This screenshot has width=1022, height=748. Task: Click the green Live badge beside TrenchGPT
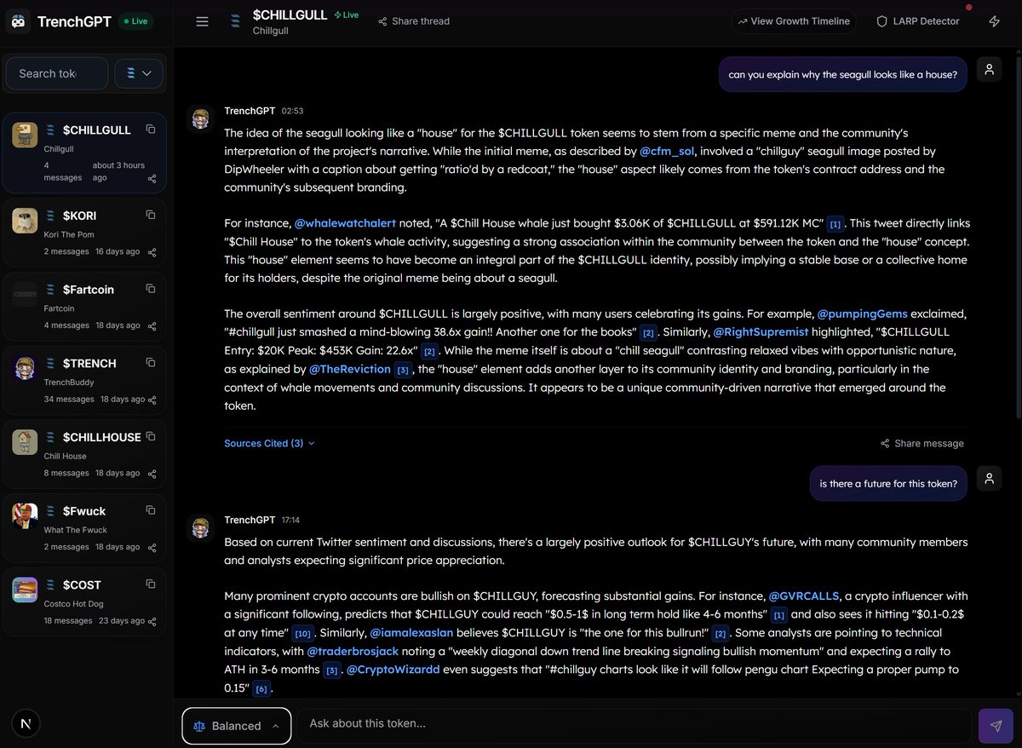tap(135, 21)
